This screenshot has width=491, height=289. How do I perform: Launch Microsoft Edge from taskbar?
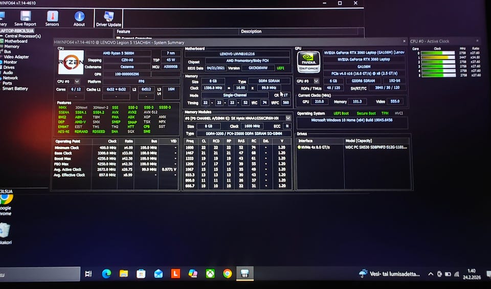(106, 274)
